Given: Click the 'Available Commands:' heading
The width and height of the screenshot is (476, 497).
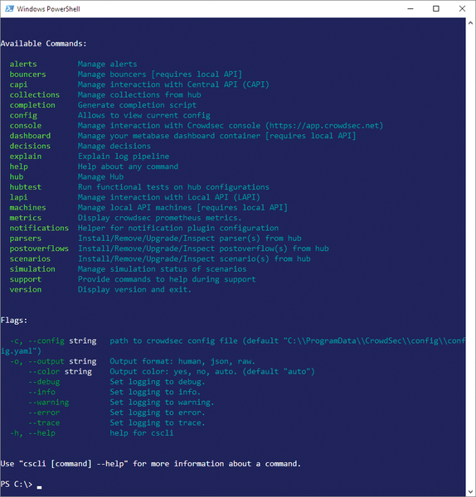Looking at the screenshot, I should (x=43, y=43).
